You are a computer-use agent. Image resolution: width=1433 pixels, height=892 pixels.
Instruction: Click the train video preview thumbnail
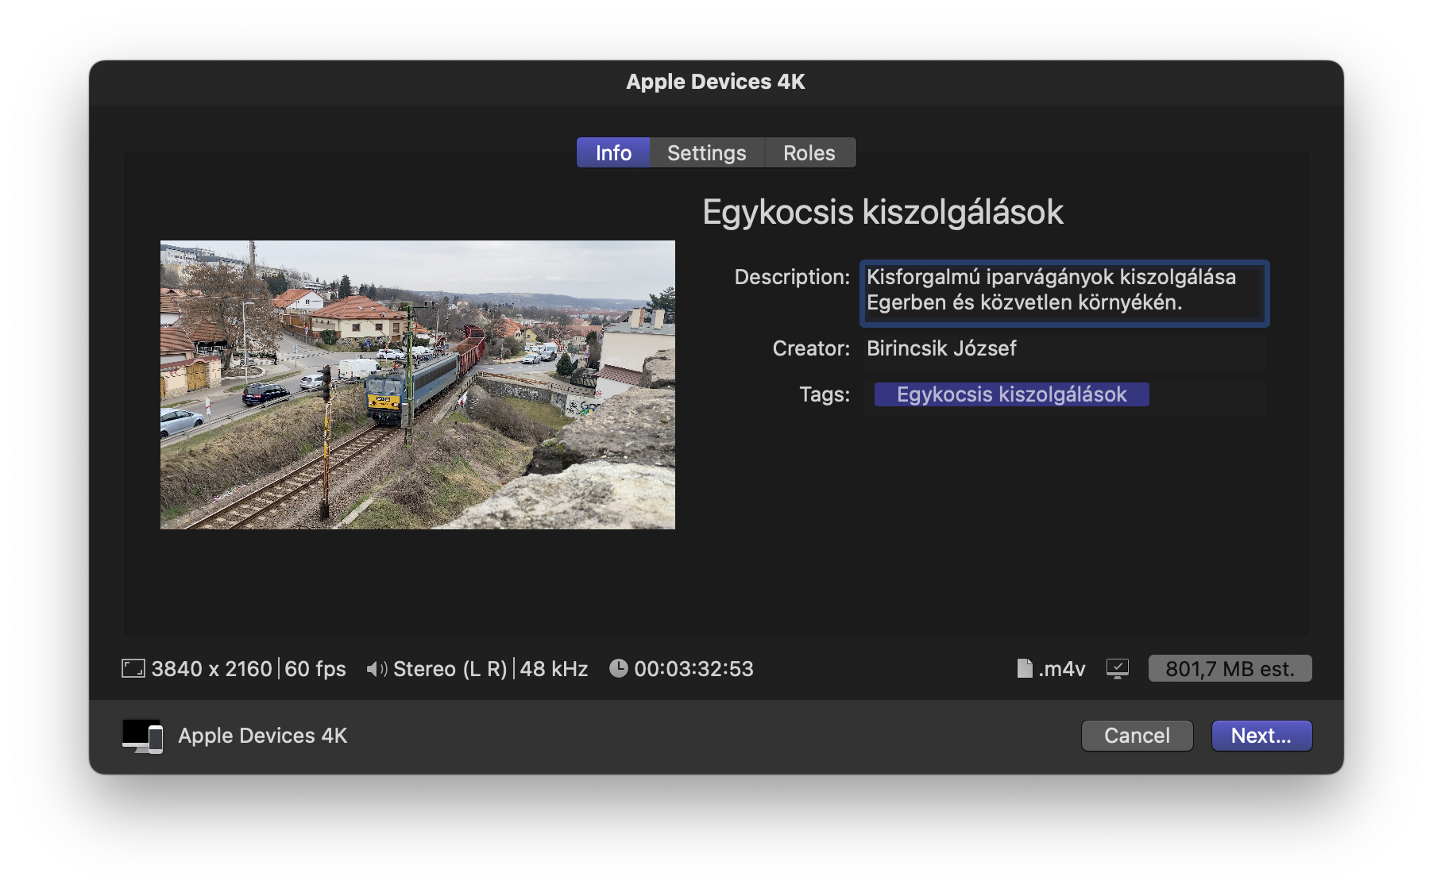pos(418,385)
